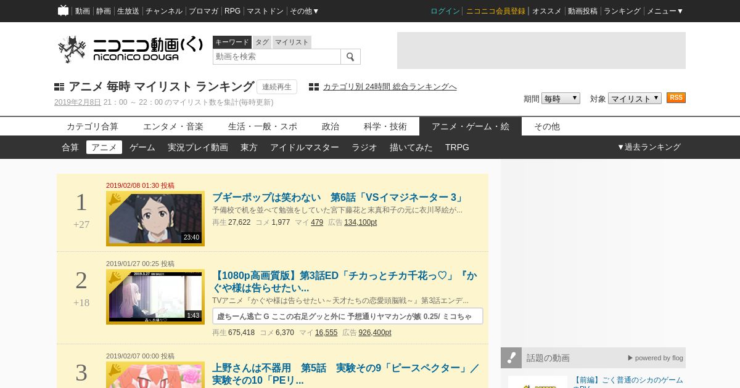Open title 上野さんは不器用 第5話
This screenshot has height=388, width=740.
pyautogui.click(x=345, y=374)
